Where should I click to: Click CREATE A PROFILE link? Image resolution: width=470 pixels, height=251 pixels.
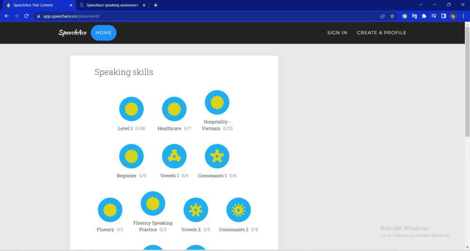(382, 33)
